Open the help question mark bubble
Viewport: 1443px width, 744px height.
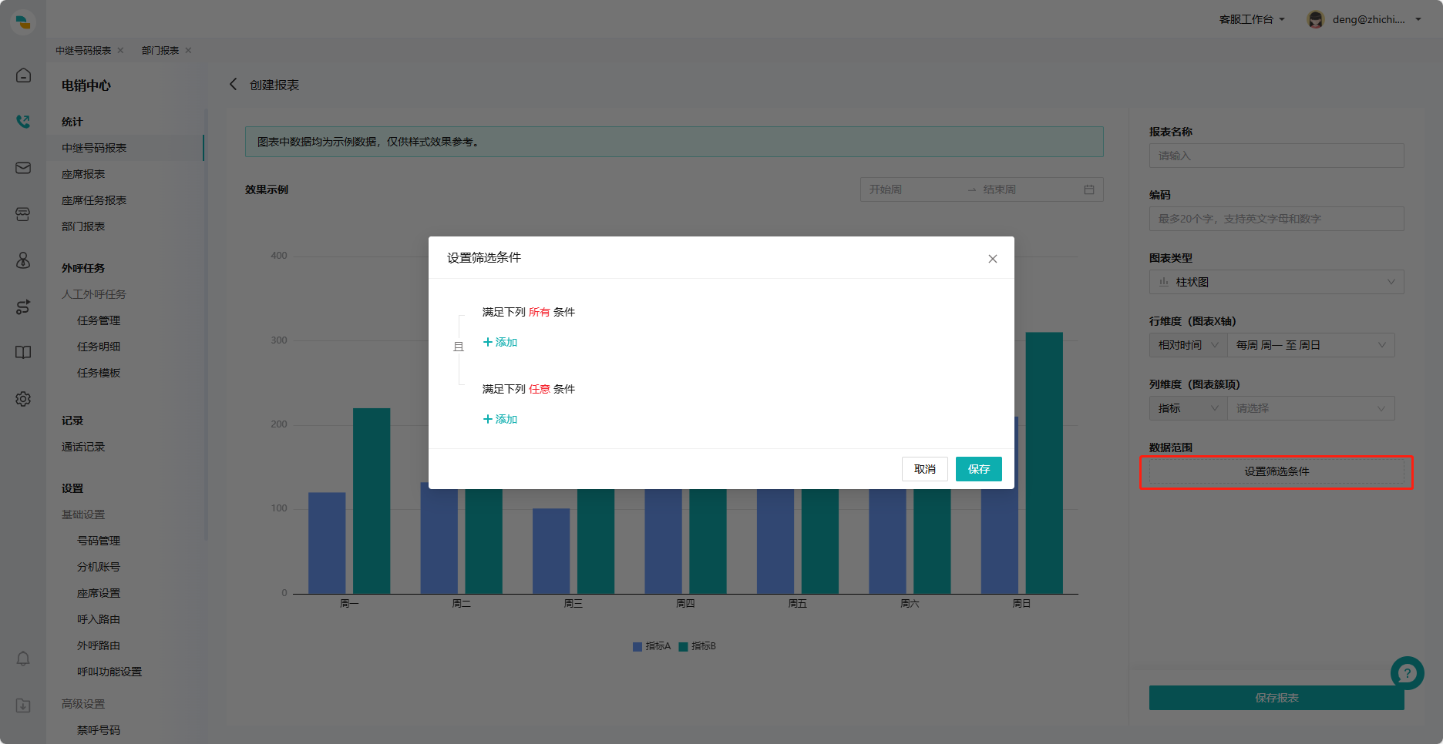click(1408, 673)
